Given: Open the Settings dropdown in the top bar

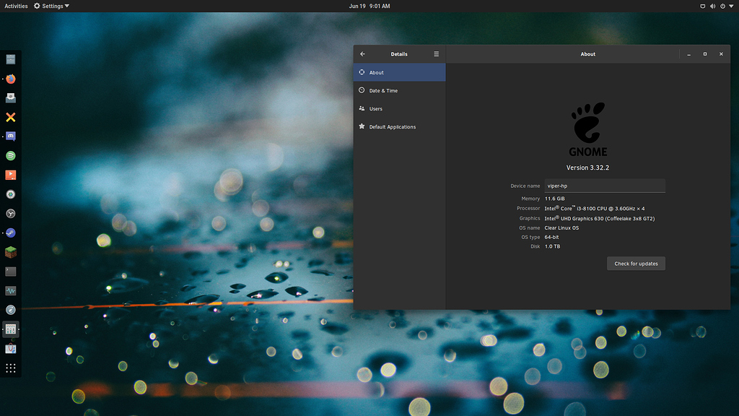Looking at the screenshot, I should pyautogui.click(x=51, y=6).
